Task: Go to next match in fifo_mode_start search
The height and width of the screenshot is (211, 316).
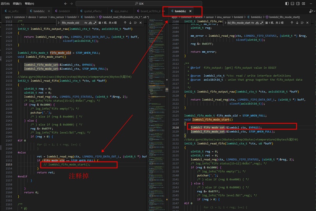Action: pos(297,23)
